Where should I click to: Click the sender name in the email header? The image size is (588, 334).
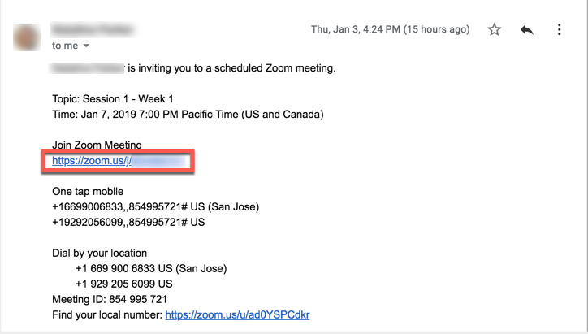coord(93,29)
